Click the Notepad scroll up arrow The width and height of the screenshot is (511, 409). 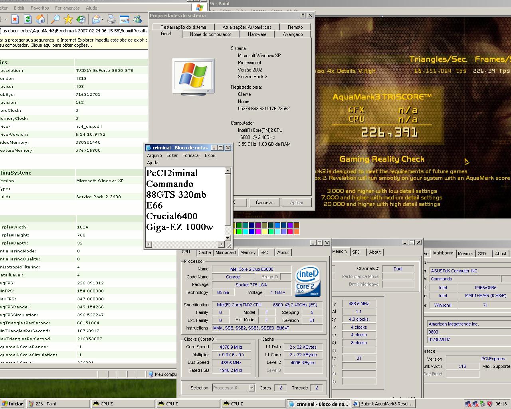pos(228,171)
